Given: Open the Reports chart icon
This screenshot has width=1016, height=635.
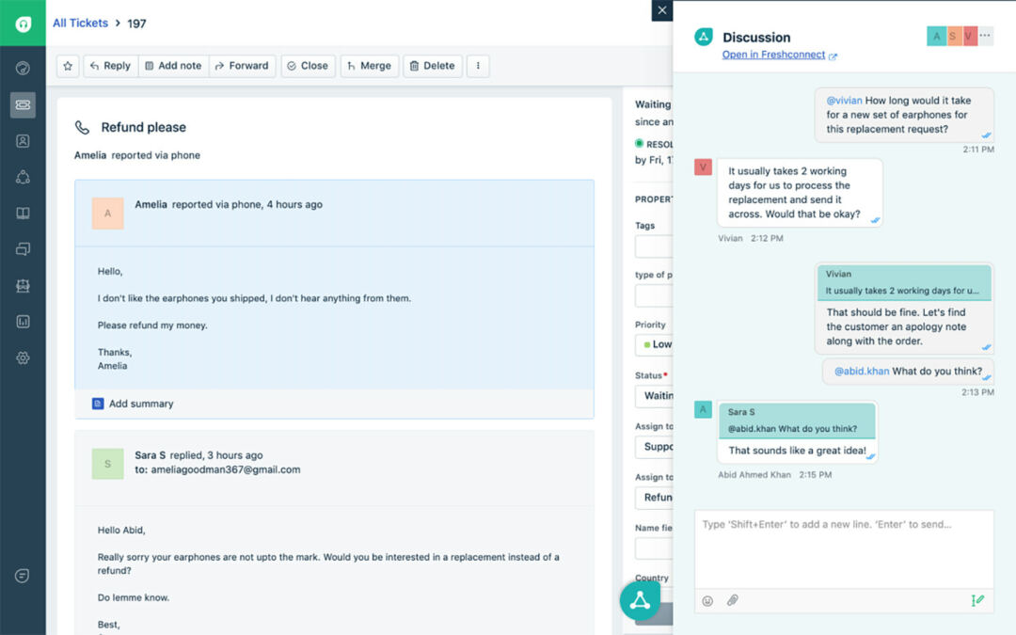Looking at the screenshot, I should coord(23,322).
